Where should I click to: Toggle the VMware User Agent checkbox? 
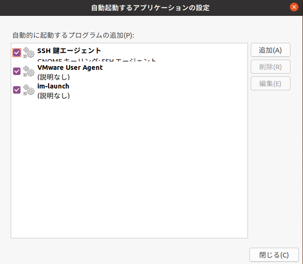(x=17, y=71)
